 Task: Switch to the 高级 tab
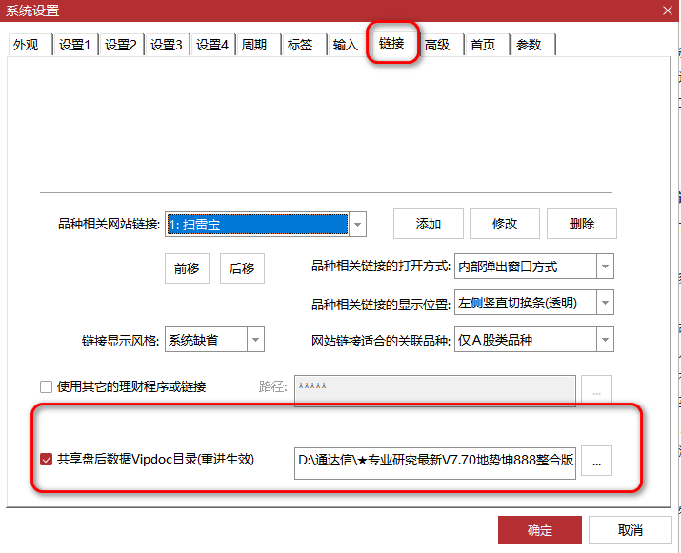[437, 45]
